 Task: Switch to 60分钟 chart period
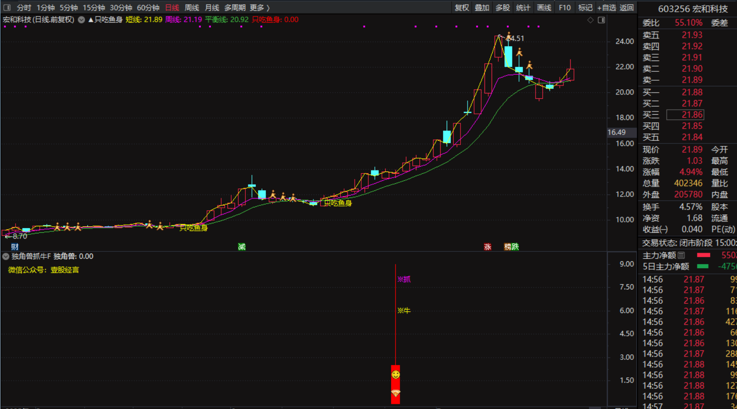148,8
